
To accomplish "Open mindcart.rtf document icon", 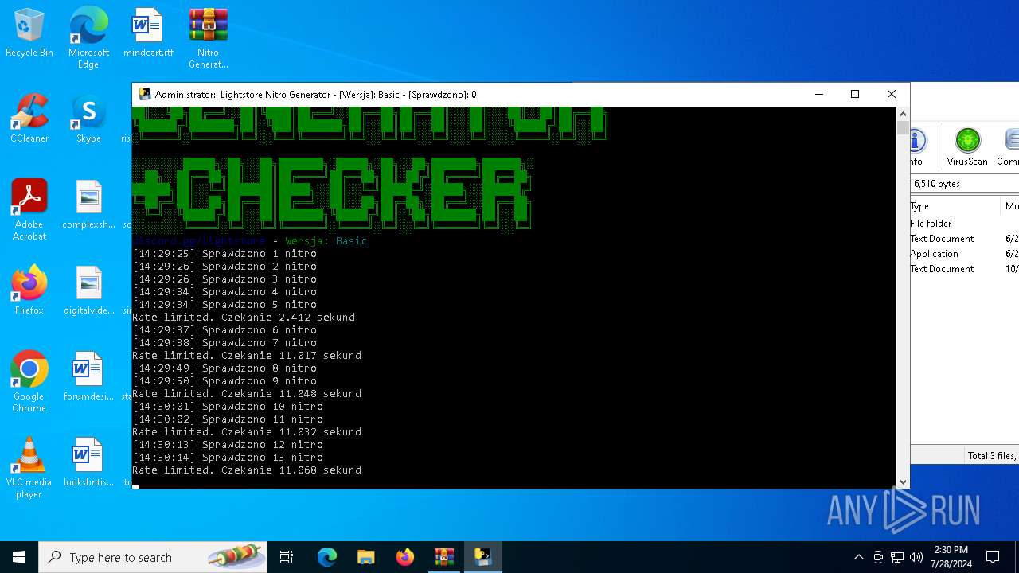I will click(148, 33).
